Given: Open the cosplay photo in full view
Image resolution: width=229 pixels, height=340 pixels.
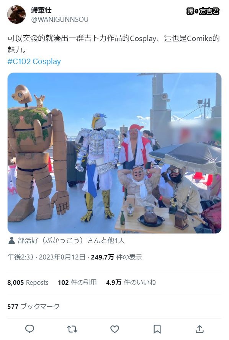Looking at the screenshot, I should (x=114, y=153).
